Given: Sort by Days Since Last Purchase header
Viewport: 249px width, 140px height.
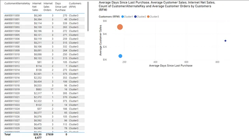Looking at the screenshot, I should coord(61,7).
